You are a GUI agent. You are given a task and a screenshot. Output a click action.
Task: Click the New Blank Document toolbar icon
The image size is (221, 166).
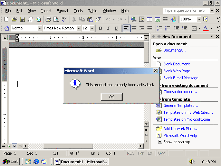pos(6,19)
